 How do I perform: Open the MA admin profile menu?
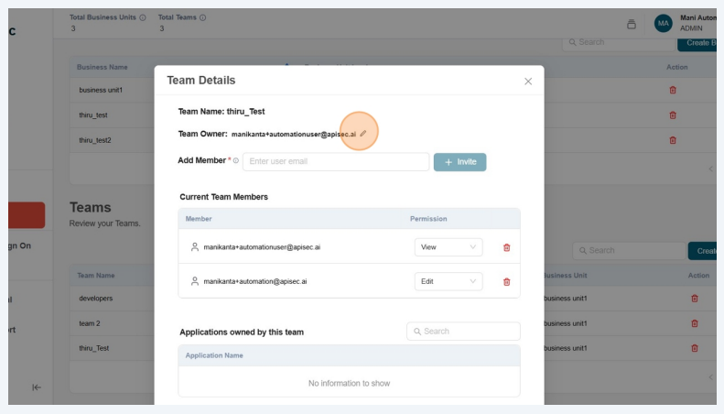click(663, 24)
